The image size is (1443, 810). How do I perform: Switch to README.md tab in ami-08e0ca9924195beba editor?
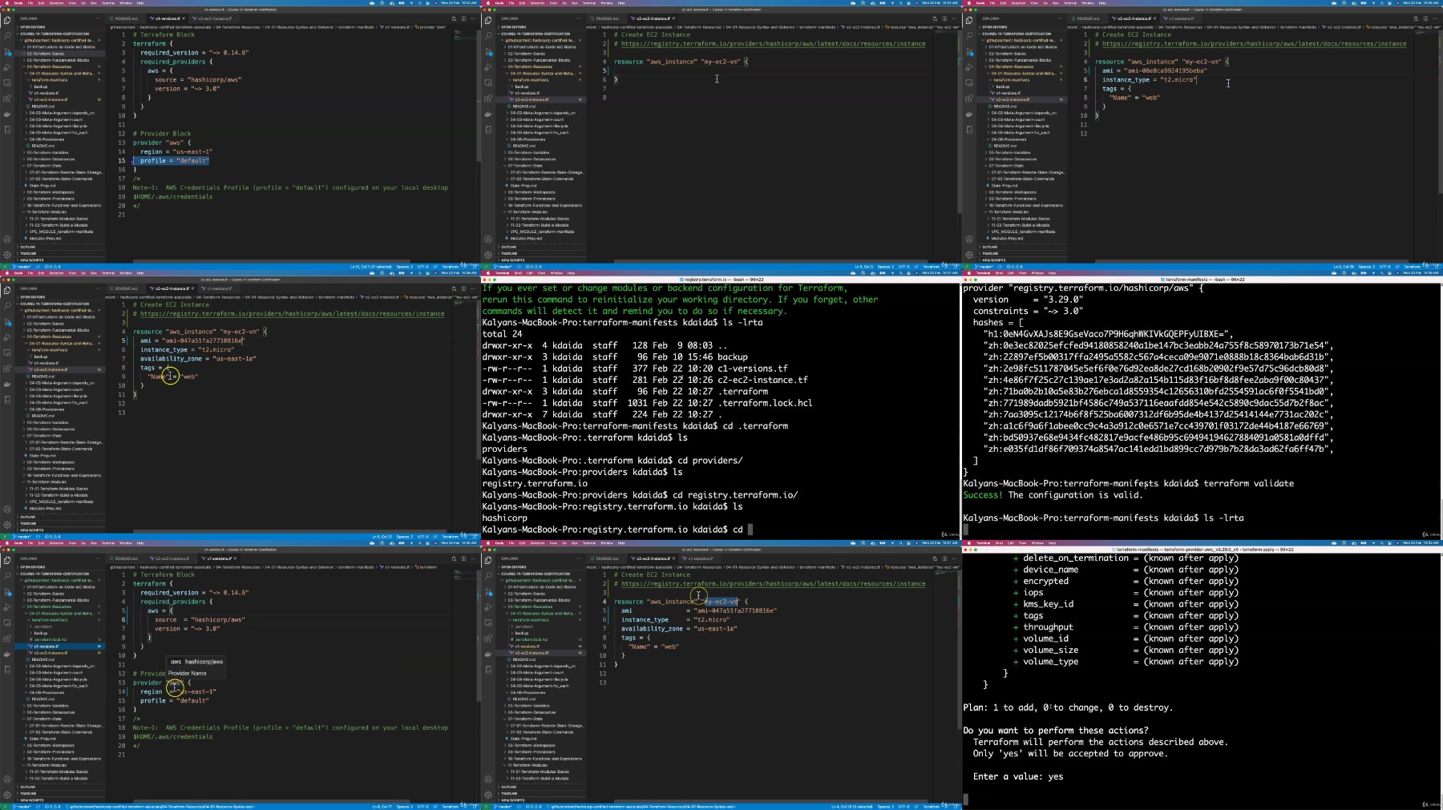pos(1088,18)
